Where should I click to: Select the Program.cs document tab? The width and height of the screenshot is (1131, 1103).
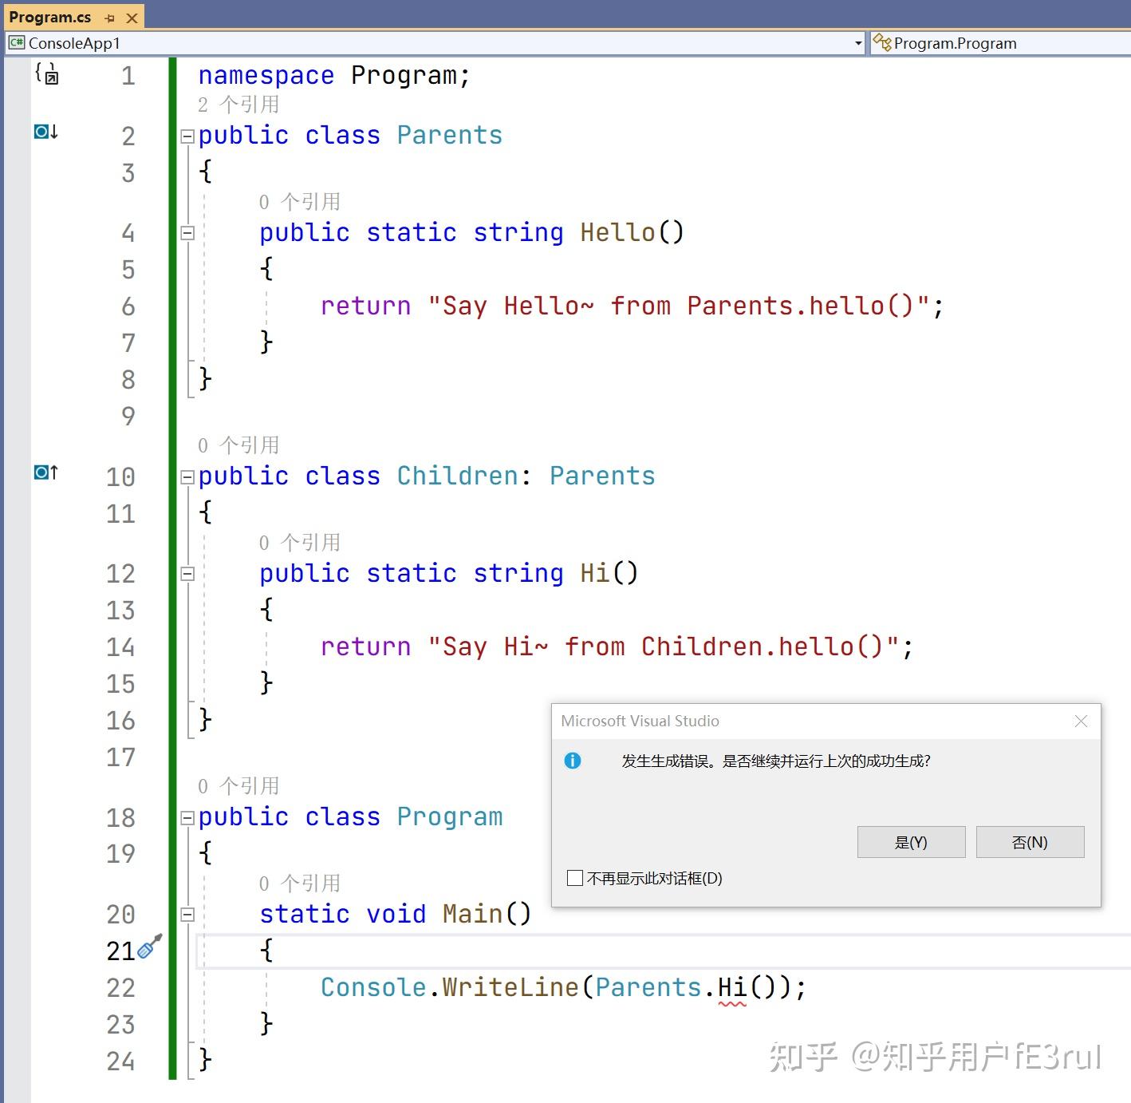(50, 17)
